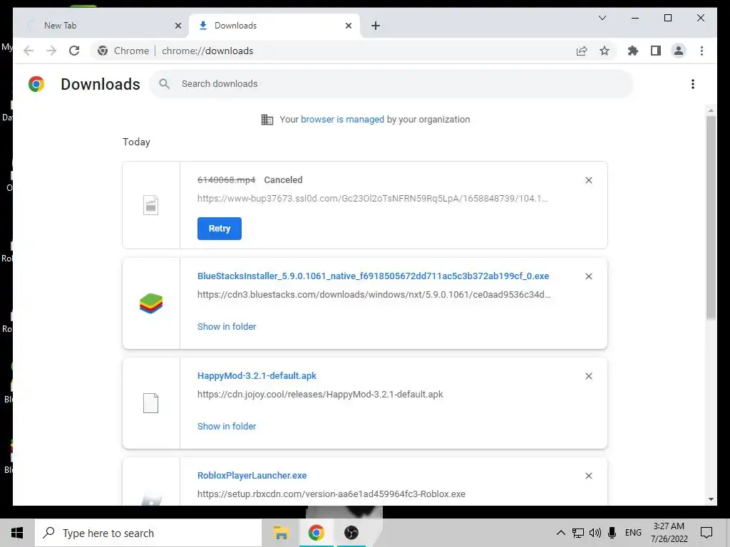
Task: Focus the Search downloads field
Action: (x=391, y=84)
